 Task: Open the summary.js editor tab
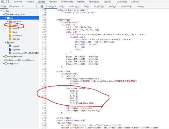point(74,6)
